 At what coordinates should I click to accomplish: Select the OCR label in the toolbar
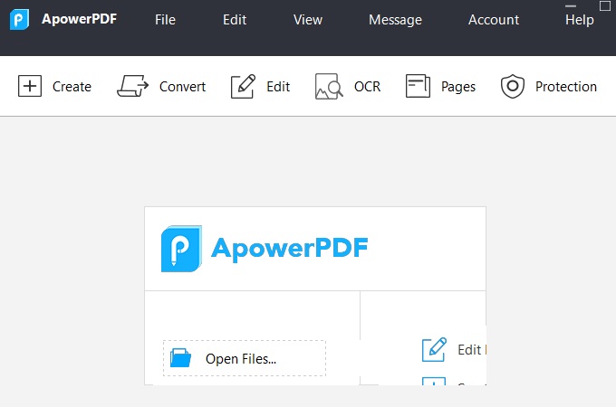(367, 86)
